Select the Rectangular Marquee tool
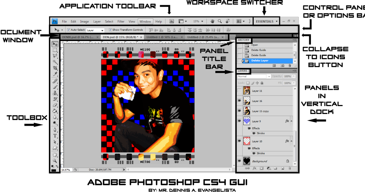The height and width of the screenshot is (192, 365). tap(55, 50)
